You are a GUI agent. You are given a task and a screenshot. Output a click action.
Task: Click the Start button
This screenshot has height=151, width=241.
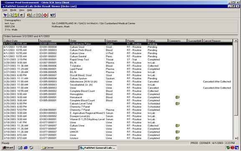pos(8,148)
